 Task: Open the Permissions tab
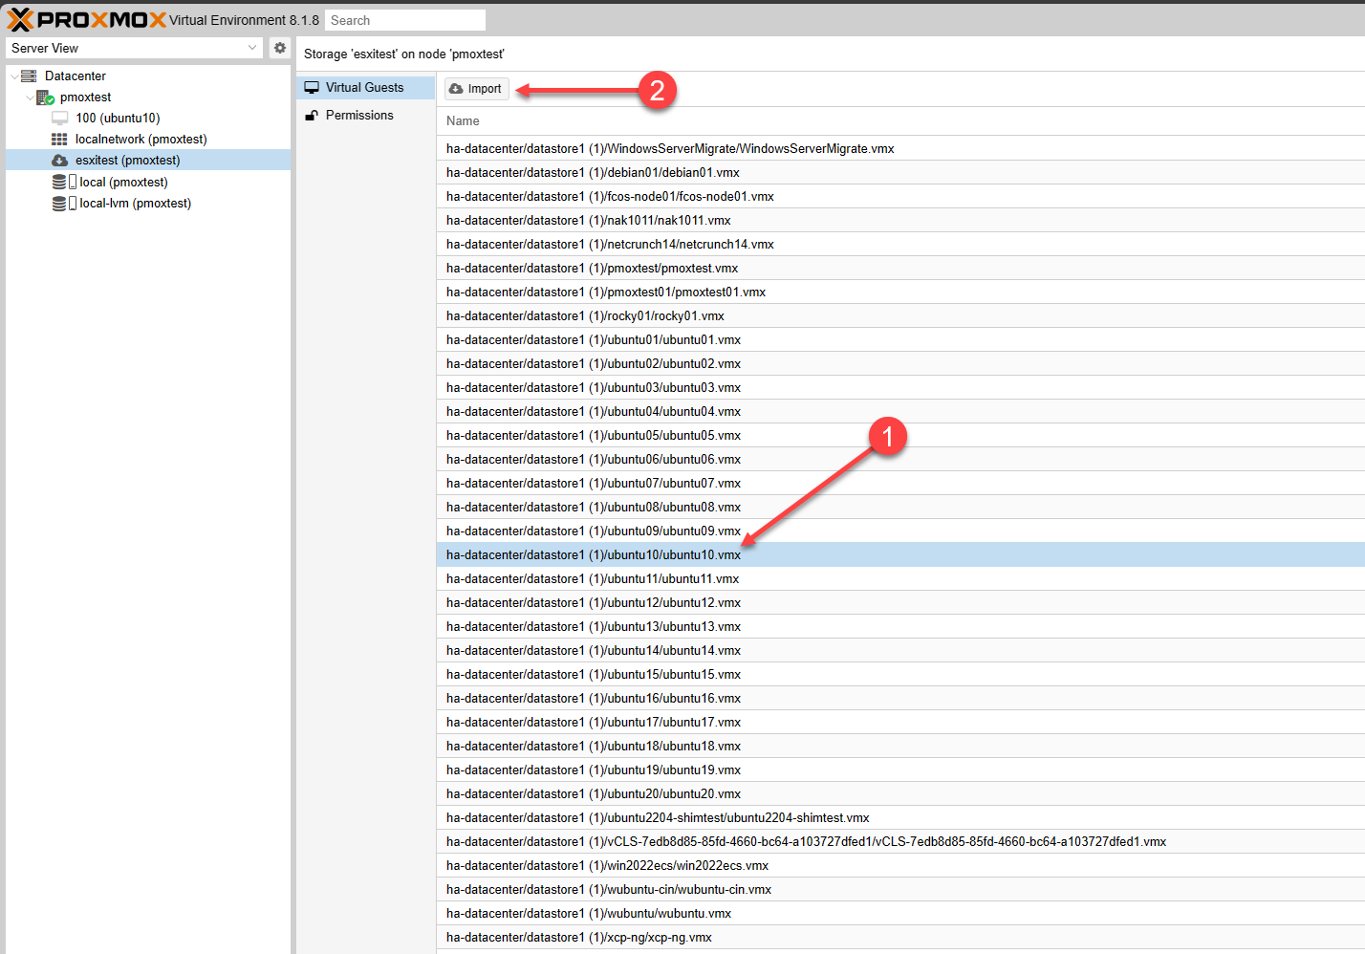pyautogui.click(x=365, y=115)
